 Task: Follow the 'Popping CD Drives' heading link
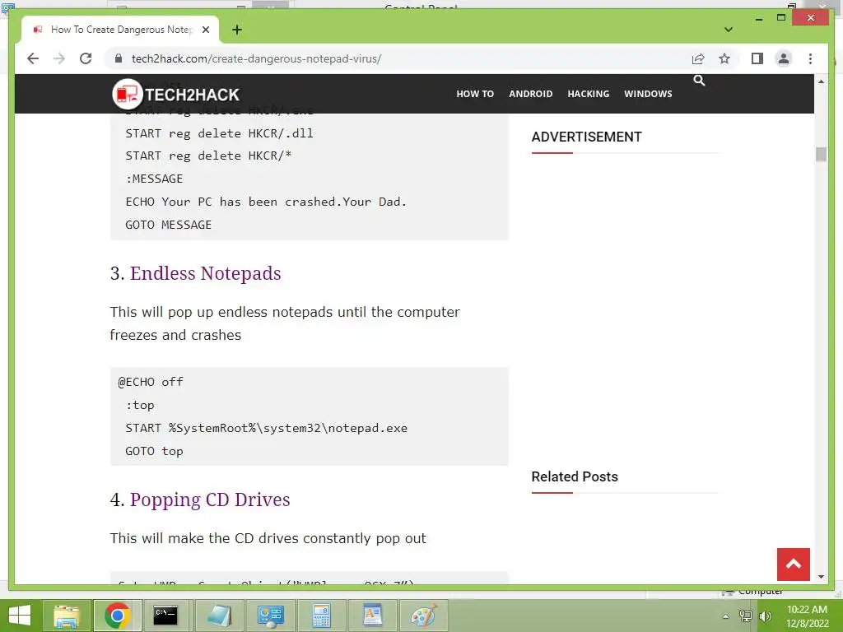pyautogui.click(x=210, y=500)
